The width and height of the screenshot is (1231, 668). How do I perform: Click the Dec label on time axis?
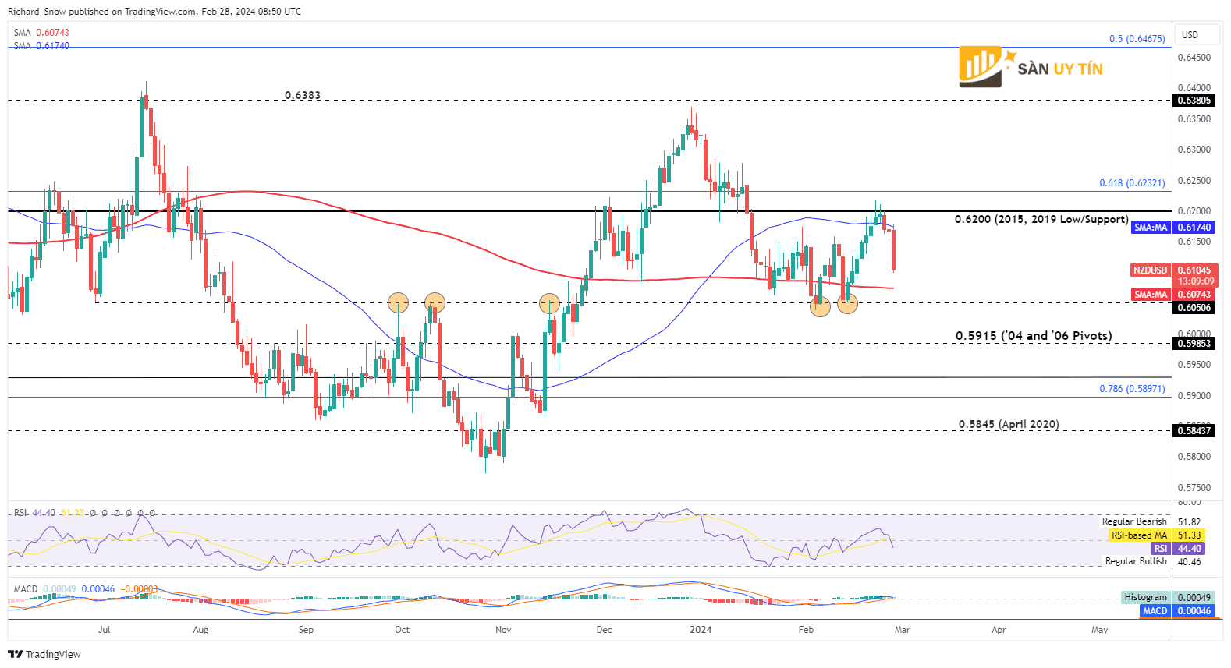pyautogui.click(x=604, y=630)
